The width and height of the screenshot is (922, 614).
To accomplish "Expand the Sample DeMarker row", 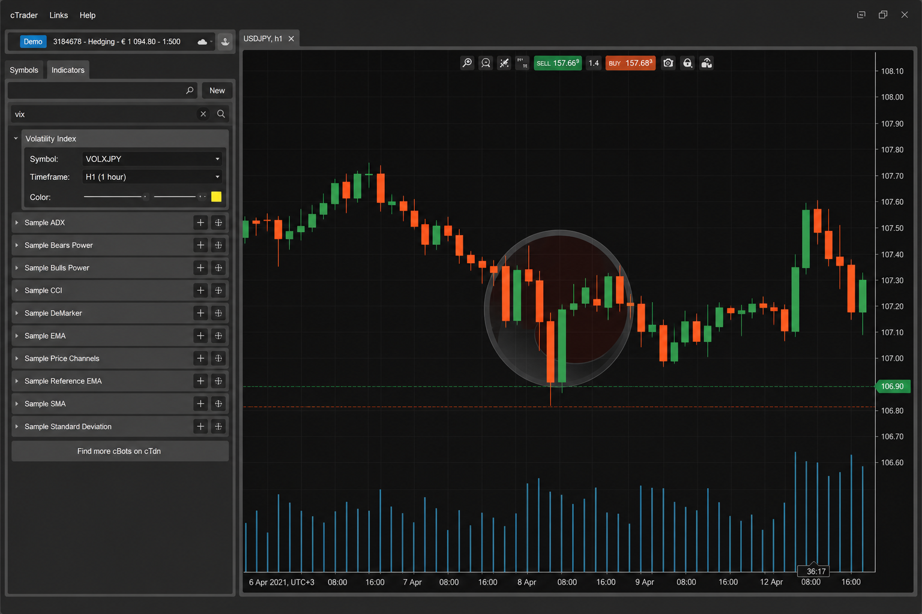I will point(17,313).
